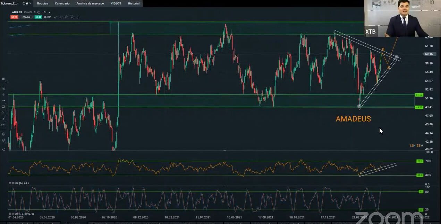Select the crosshair cursor tool
The width and height of the screenshot is (441, 224).
[x=78, y=17]
